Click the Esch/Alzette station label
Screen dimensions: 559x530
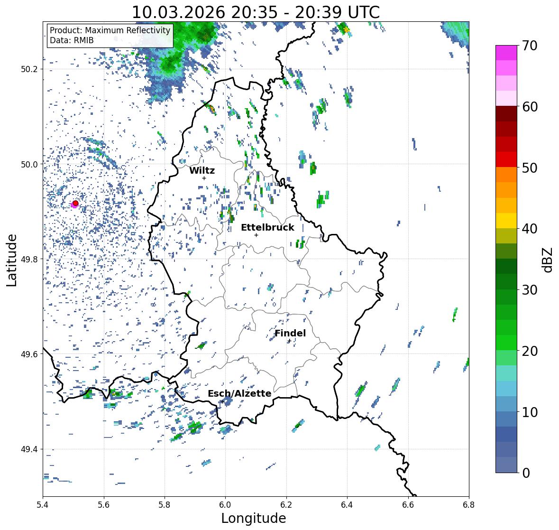click(x=239, y=393)
